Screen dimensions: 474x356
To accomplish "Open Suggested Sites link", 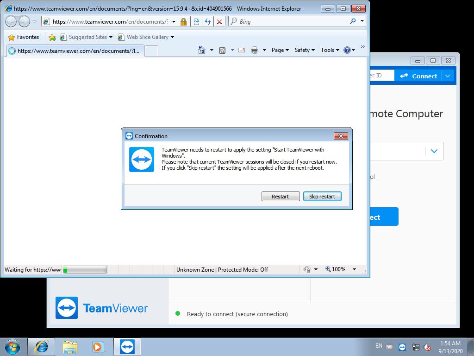I will (86, 37).
